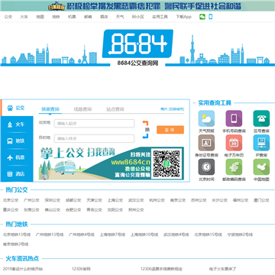Open 实用工具 in the top navigation

160,17
